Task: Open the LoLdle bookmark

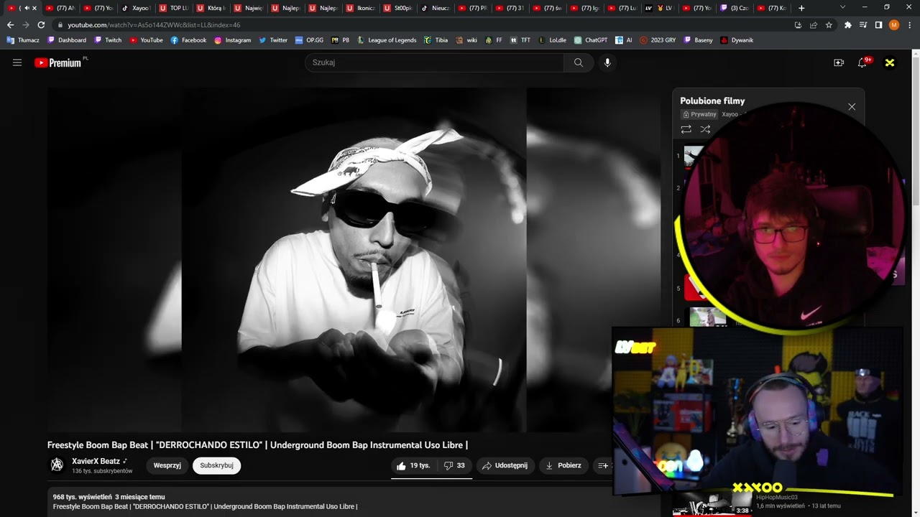Action: coord(553,40)
